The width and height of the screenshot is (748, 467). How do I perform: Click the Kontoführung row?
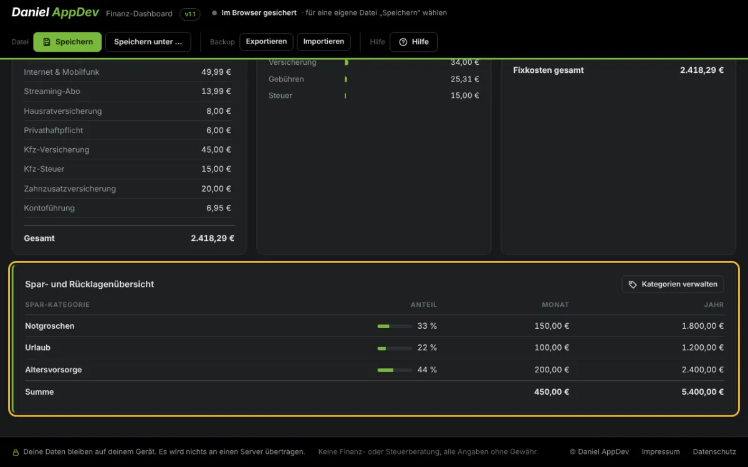tap(129, 208)
